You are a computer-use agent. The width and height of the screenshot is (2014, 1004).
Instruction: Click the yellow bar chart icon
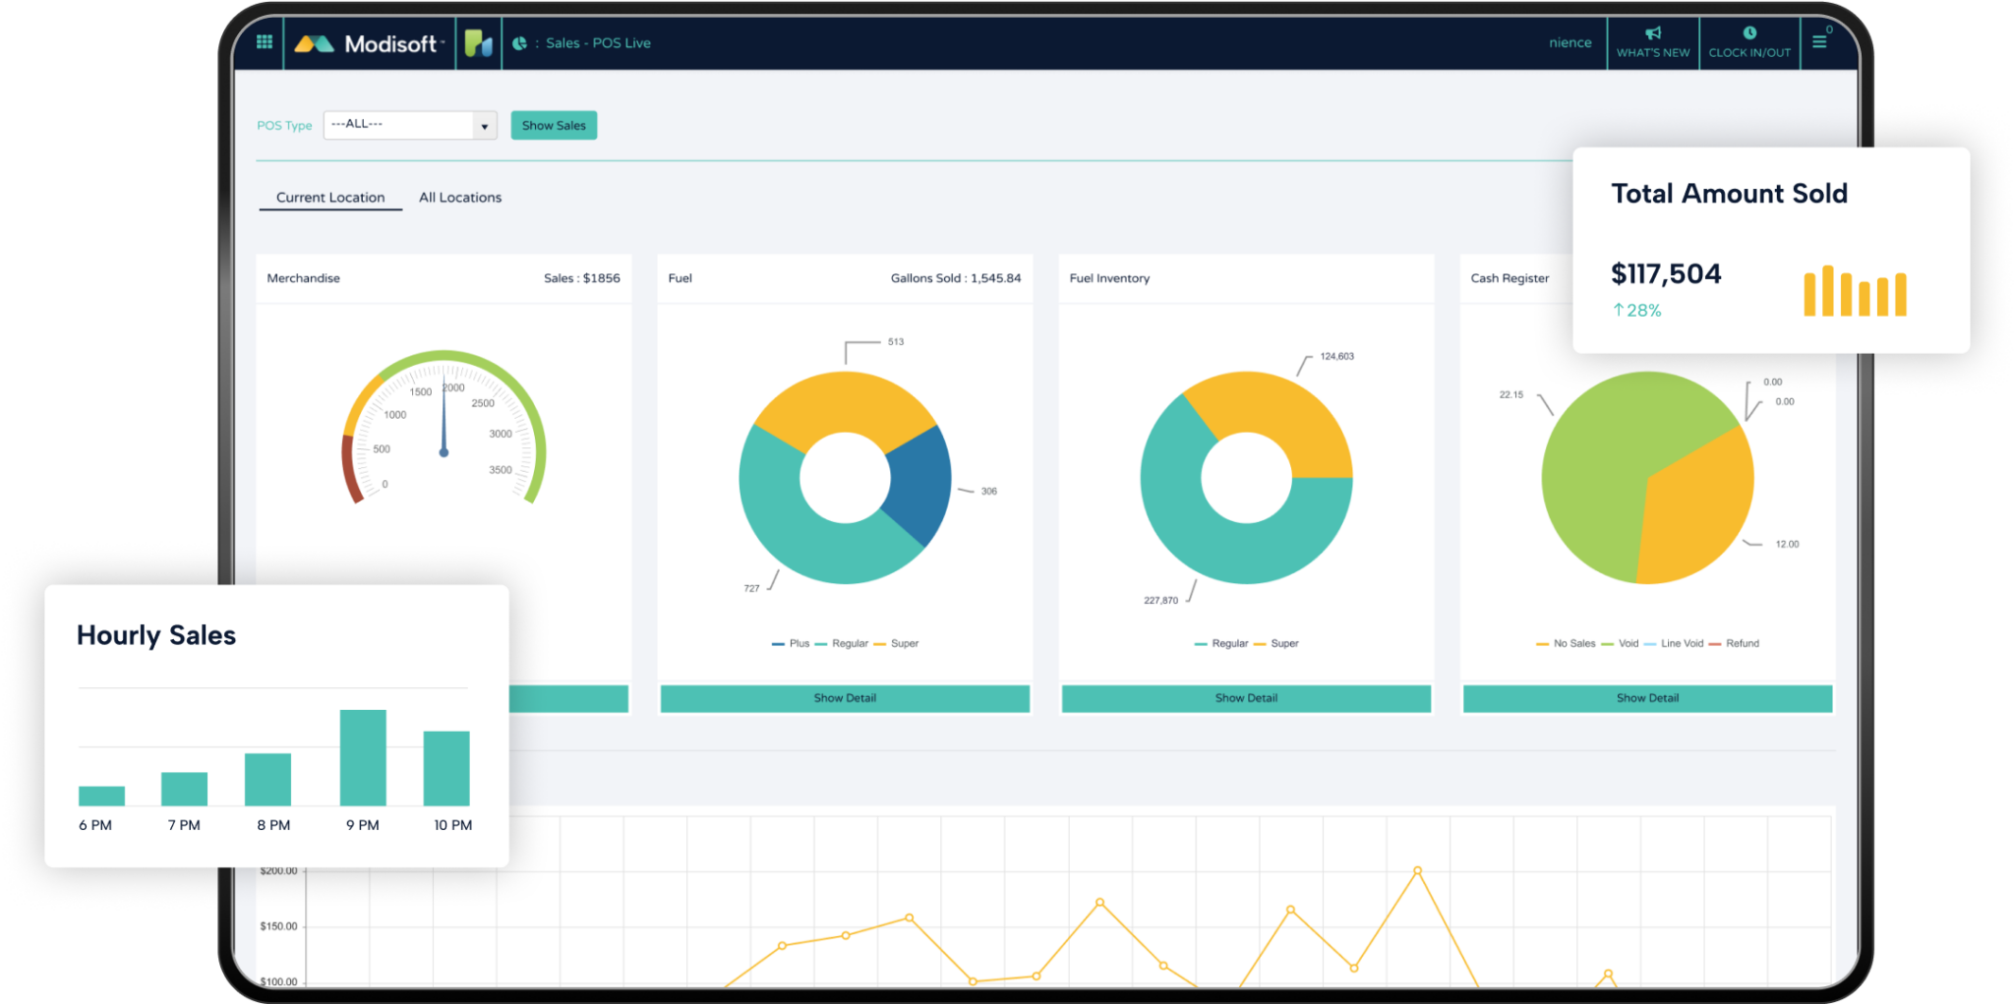pyautogui.click(x=1855, y=291)
